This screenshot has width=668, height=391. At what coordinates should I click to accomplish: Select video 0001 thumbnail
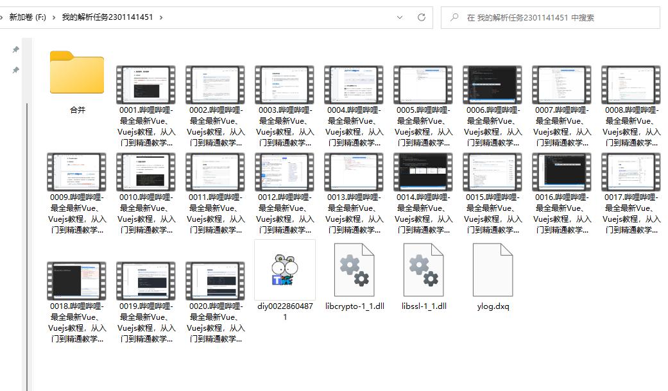pyautogui.click(x=146, y=85)
